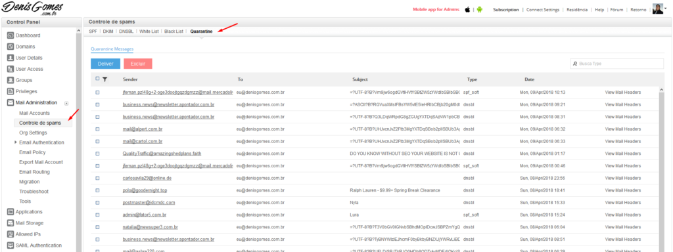Check the natalia@newsuper3.com.br row checkbox
Image resolution: width=673 pixels, height=252 pixels.
point(97,227)
